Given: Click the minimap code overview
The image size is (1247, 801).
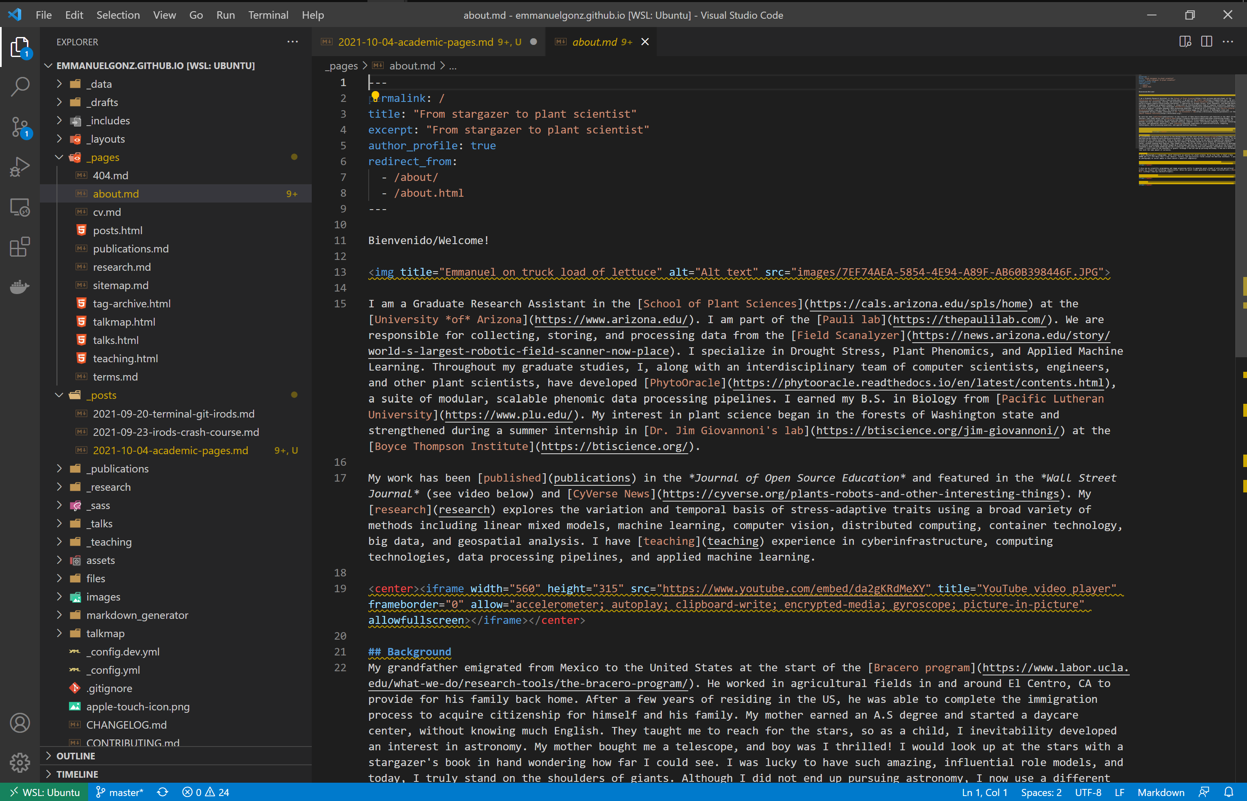Looking at the screenshot, I should click(x=1185, y=130).
